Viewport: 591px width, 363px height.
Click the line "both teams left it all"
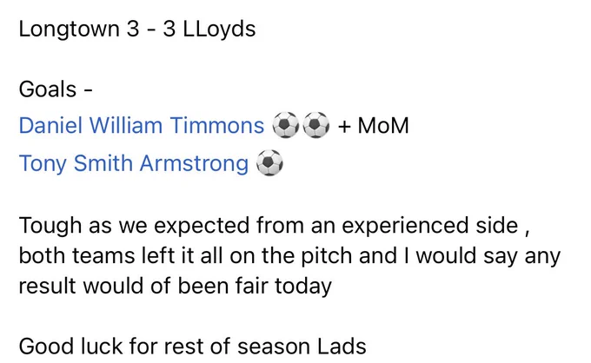click(289, 256)
